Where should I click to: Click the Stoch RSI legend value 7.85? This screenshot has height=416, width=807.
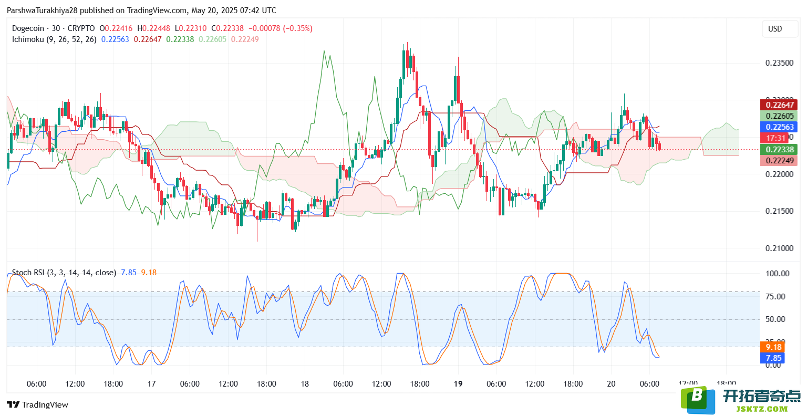point(129,273)
